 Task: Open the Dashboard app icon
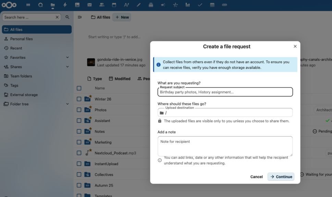[x=28, y=5]
